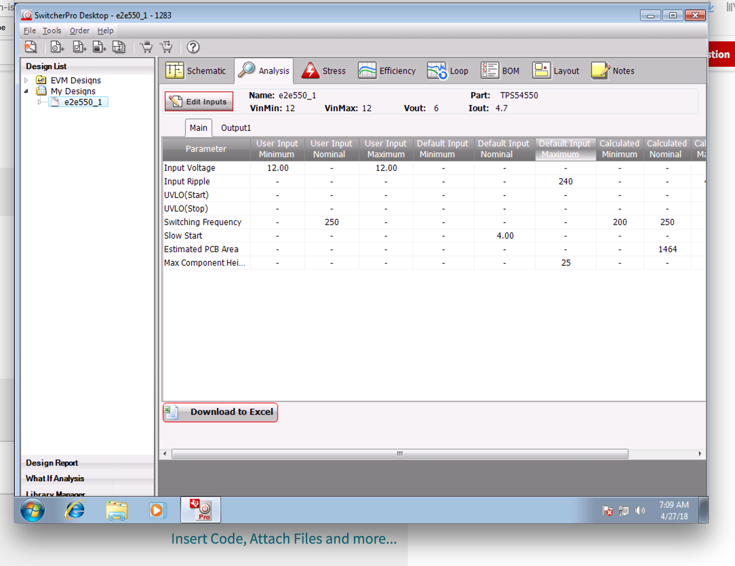Click Internet Explorer in the taskbar
Image resolution: width=735 pixels, height=566 pixels.
tap(75, 510)
